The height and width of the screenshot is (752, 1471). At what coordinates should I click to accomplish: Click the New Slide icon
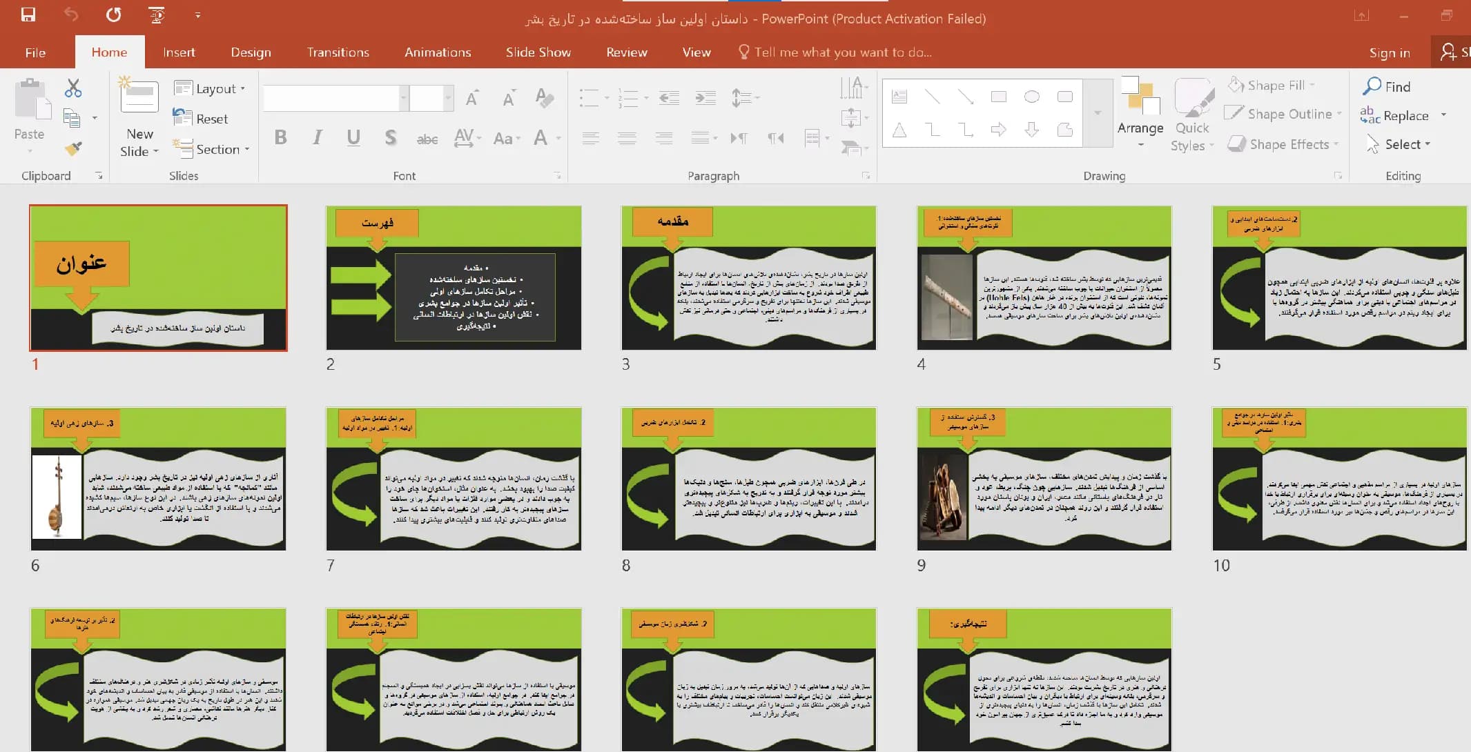[139, 95]
